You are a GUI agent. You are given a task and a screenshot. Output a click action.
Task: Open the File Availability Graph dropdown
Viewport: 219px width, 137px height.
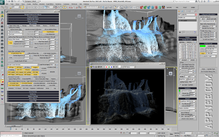[x=208, y=56]
